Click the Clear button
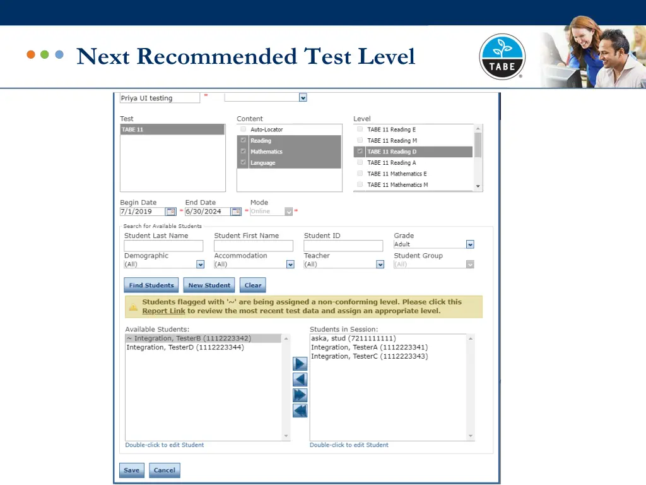646x485 pixels. (253, 285)
